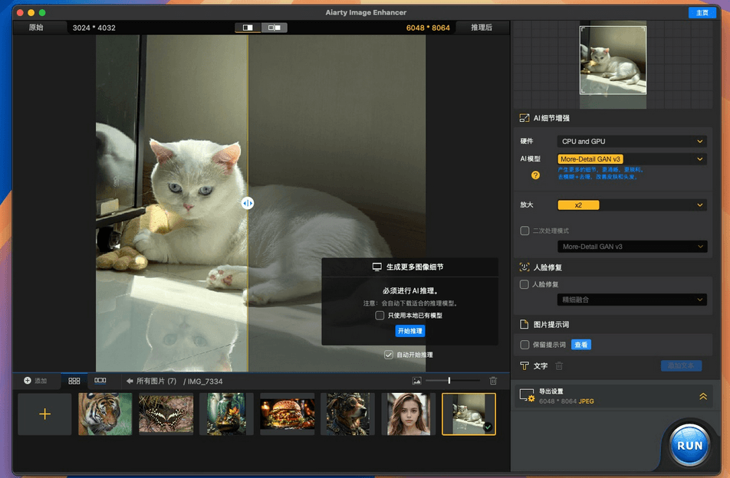The image size is (730, 478).
Task: Click the round RUN button
Action: click(689, 446)
